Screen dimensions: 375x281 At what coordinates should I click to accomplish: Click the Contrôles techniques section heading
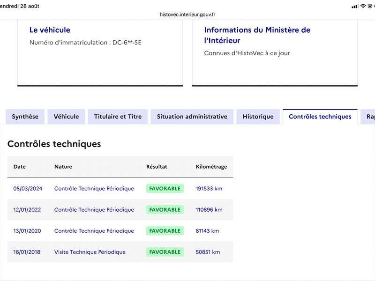54,144
